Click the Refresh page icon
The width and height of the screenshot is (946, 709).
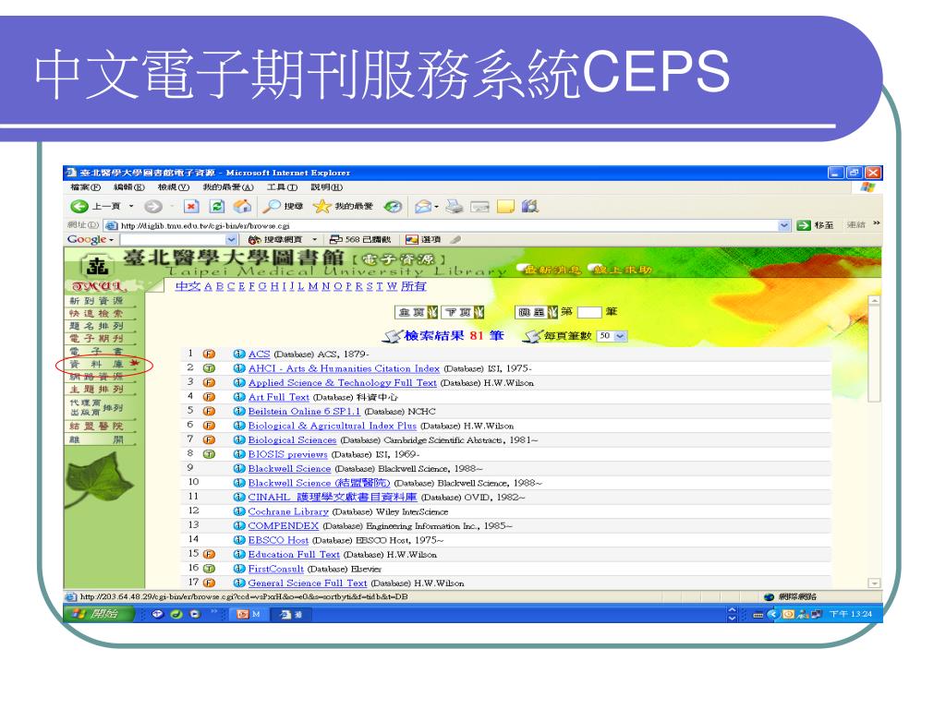[216, 207]
